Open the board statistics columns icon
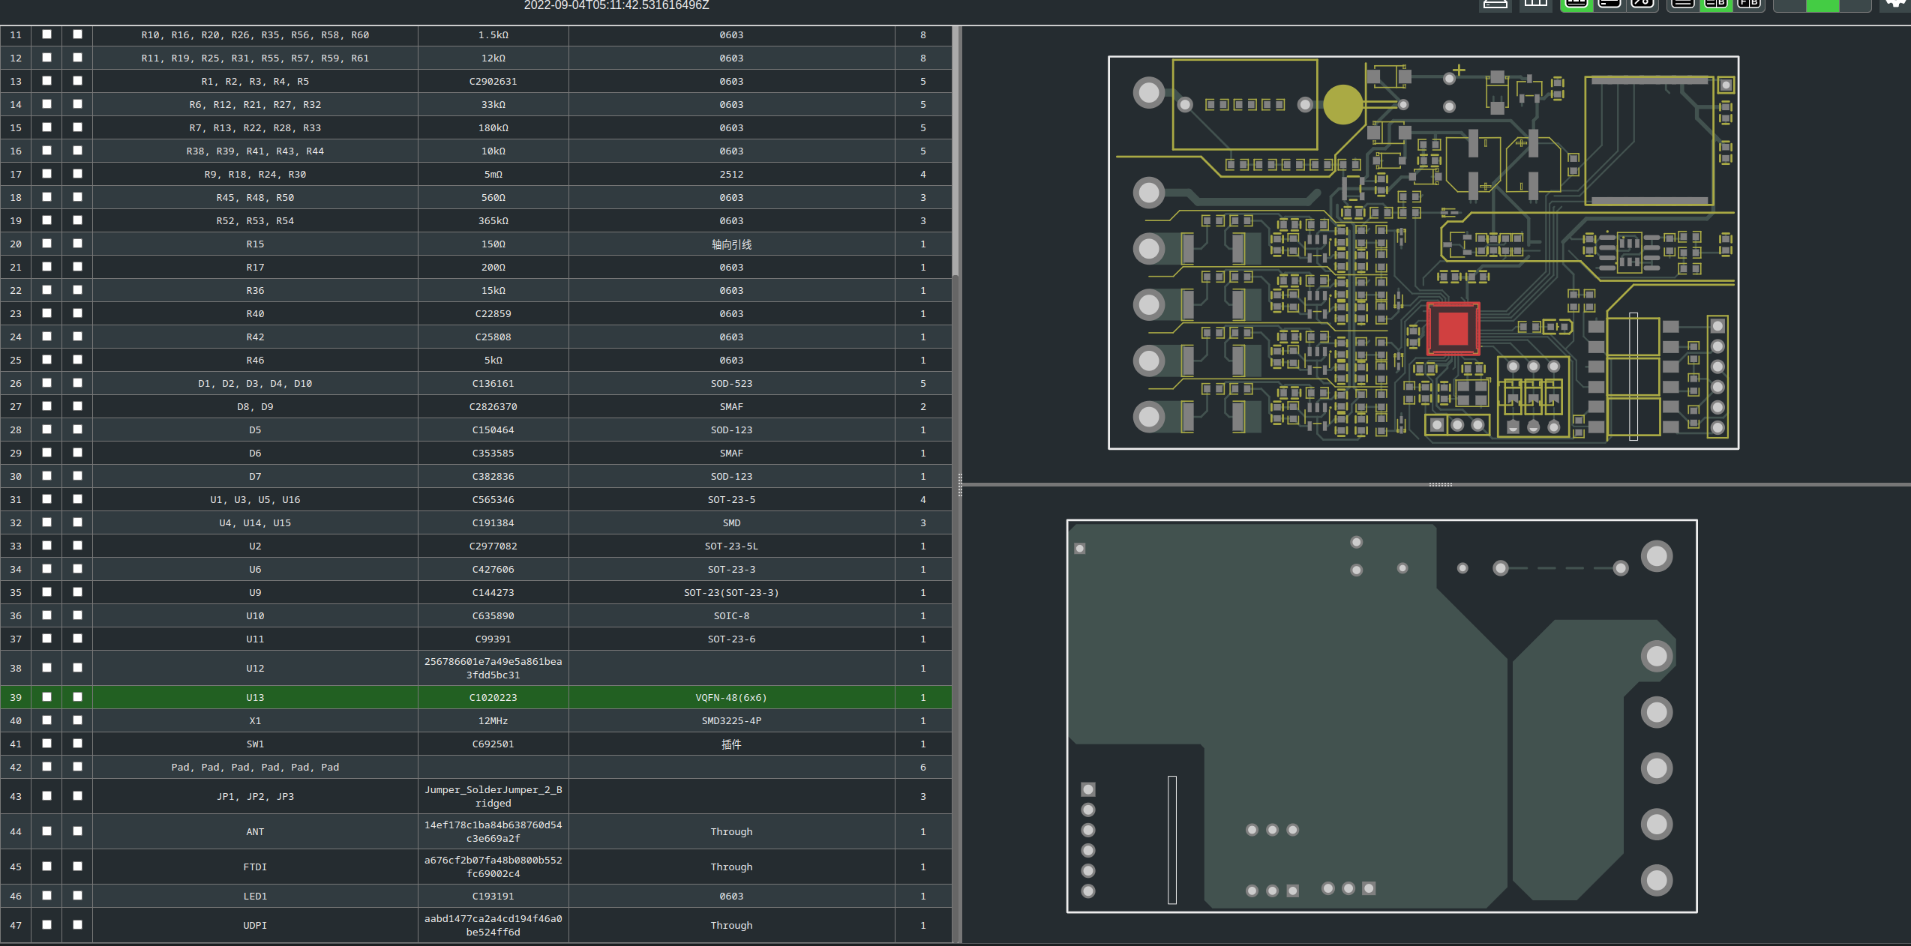 click(1535, 4)
